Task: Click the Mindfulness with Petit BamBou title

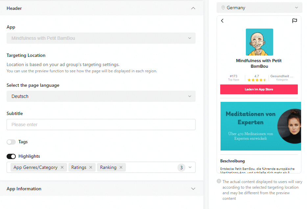Action: point(259,63)
